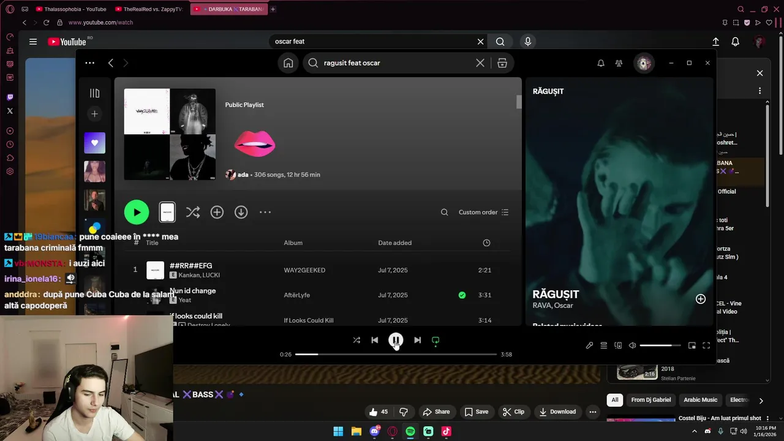
Task: Open Liked Songs in the Spotify sidebar
Action: [x=94, y=143]
